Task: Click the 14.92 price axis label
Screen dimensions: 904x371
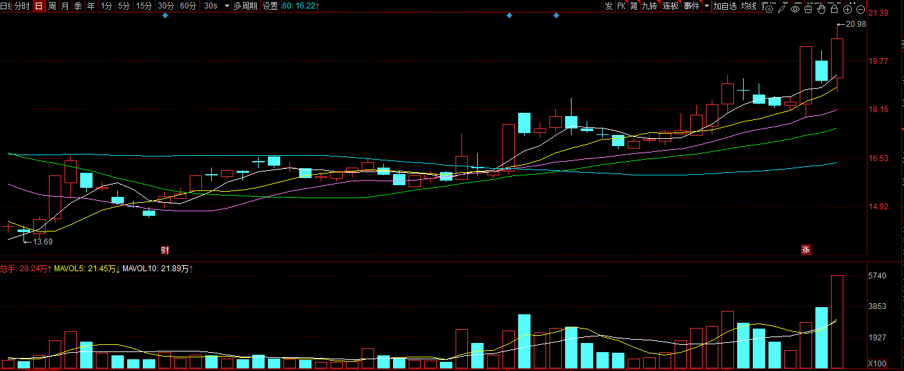Action: pos(878,207)
